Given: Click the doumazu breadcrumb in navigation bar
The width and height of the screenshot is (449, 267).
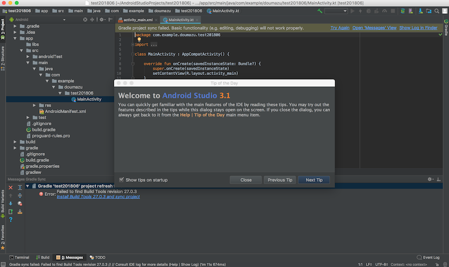Looking at the screenshot, I should pyautogui.click(x=159, y=11).
